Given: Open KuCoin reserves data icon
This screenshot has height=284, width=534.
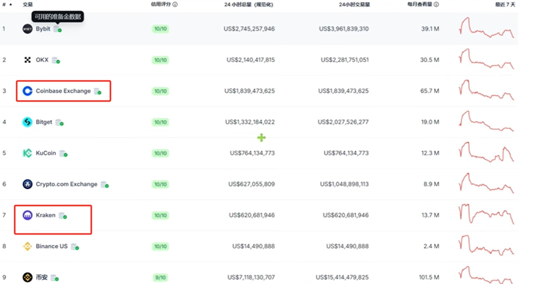Looking at the screenshot, I should 63,154.
